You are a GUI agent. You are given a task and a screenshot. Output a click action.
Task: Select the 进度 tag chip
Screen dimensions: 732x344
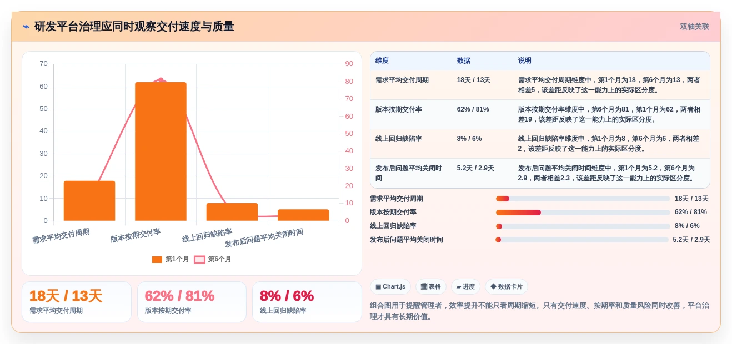(465, 287)
